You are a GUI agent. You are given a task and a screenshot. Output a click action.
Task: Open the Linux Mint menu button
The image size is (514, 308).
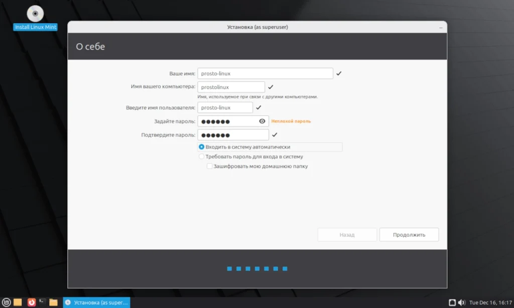pos(6,302)
